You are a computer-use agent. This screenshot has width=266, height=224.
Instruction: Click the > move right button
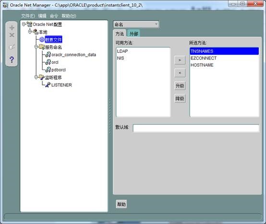(180, 60)
